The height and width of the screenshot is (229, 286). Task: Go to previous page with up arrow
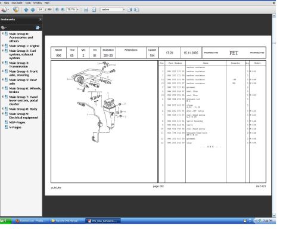[x=26, y=10]
